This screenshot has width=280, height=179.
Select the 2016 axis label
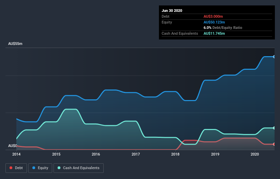coord(96,154)
